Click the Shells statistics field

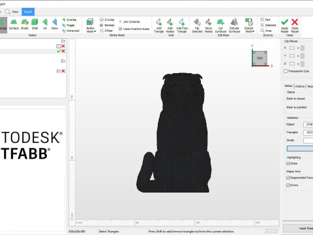click(x=308, y=140)
